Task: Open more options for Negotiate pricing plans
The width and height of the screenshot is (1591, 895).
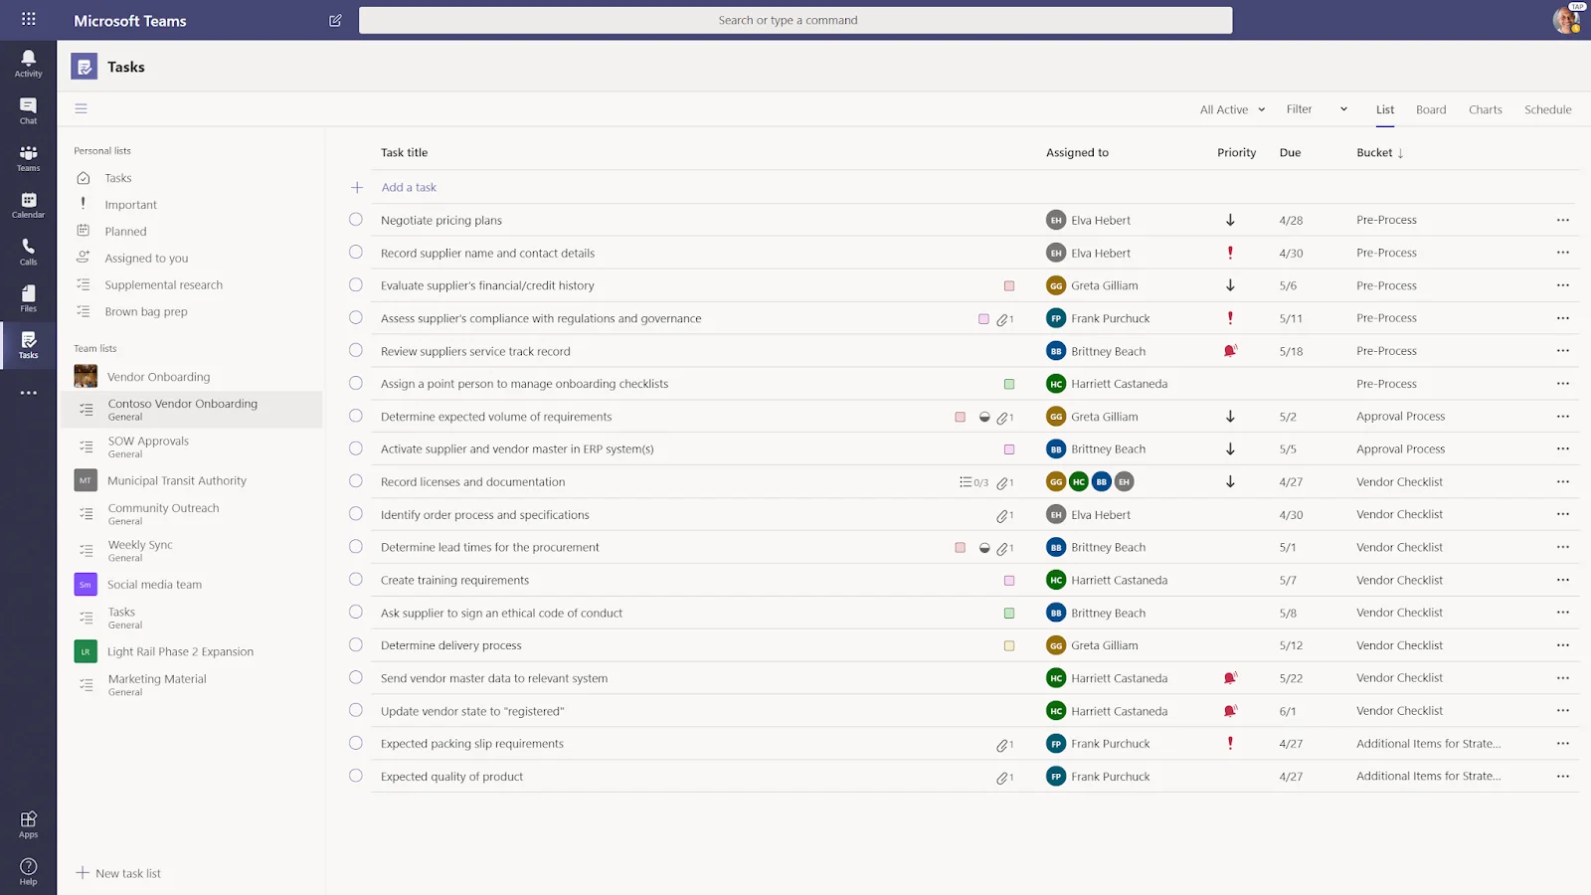Action: [x=1563, y=220]
